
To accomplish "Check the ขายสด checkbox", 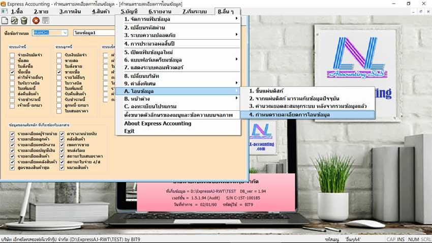I will click(x=59, y=60).
